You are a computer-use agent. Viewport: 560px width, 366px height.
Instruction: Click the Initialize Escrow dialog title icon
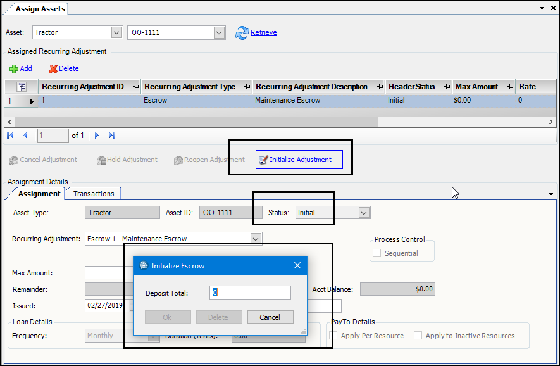point(144,265)
